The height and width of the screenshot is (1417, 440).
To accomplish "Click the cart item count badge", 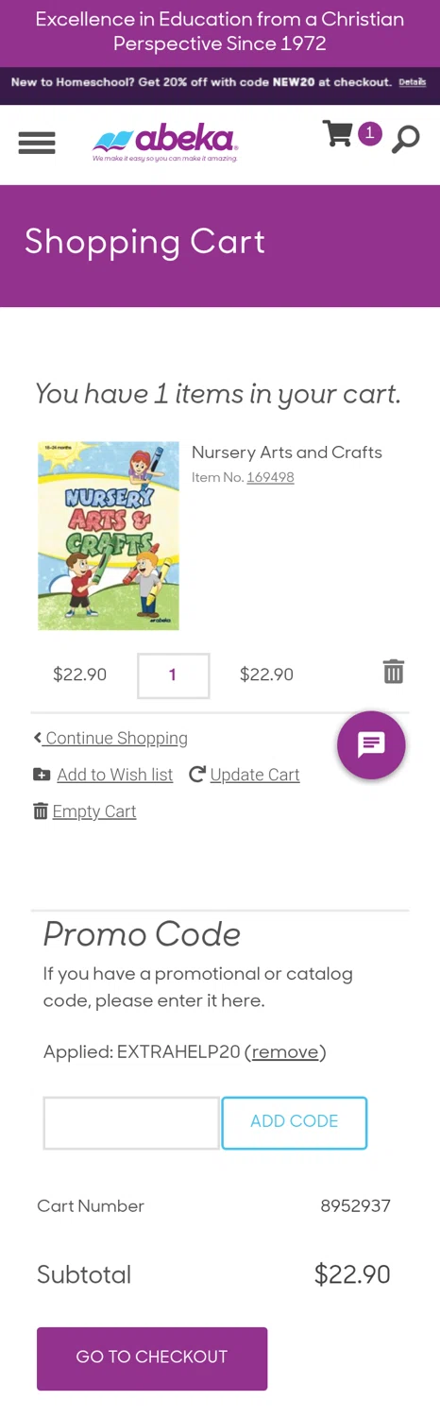I will (x=369, y=133).
